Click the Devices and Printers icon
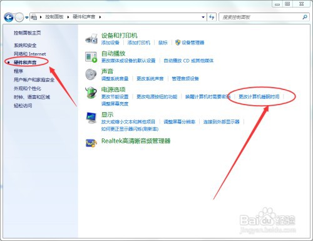The width and height of the screenshot is (313, 241). coord(91,39)
